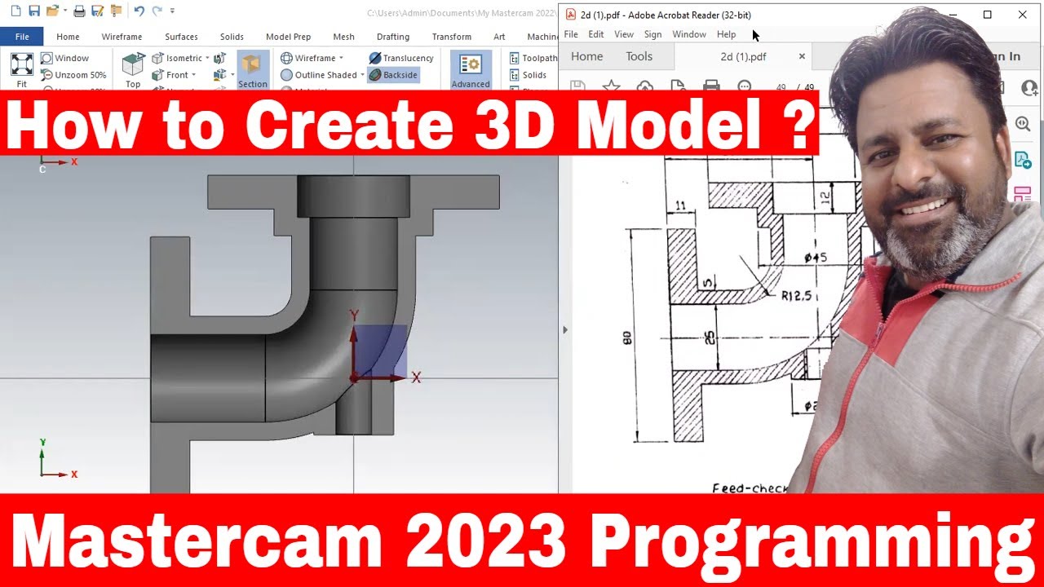
Task: Open Acrobat Reader View menu
Action: (624, 34)
